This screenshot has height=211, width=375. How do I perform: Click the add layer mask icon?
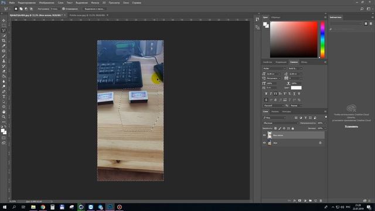click(x=299, y=200)
